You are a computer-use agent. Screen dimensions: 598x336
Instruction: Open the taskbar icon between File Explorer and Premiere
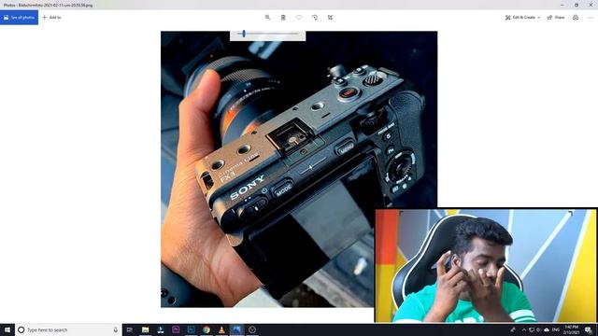tap(161, 329)
